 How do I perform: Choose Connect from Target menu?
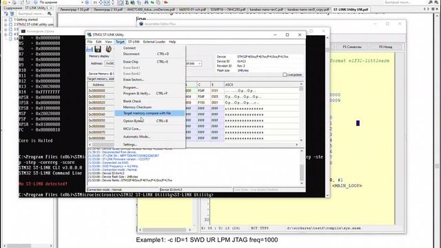tap(150, 48)
